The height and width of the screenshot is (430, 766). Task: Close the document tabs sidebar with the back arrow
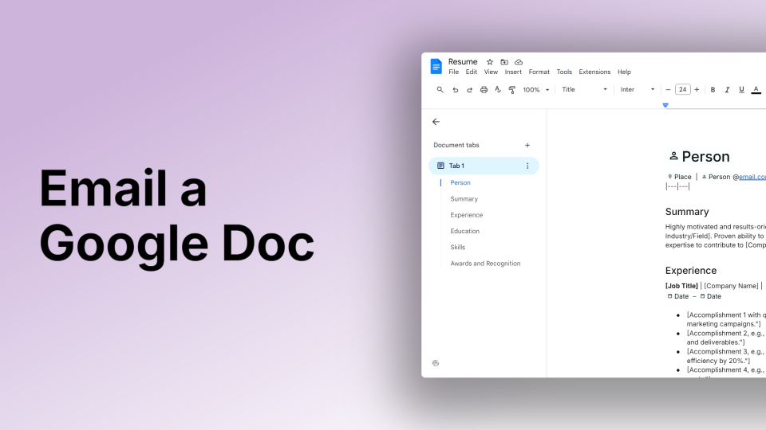coord(436,122)
